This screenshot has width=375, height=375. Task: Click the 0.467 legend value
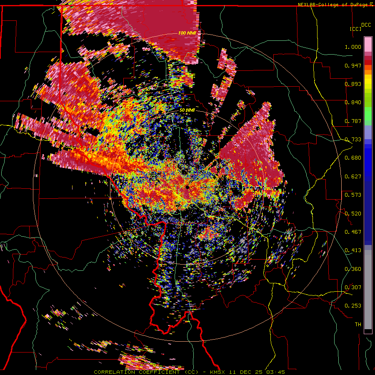point(353,232)
